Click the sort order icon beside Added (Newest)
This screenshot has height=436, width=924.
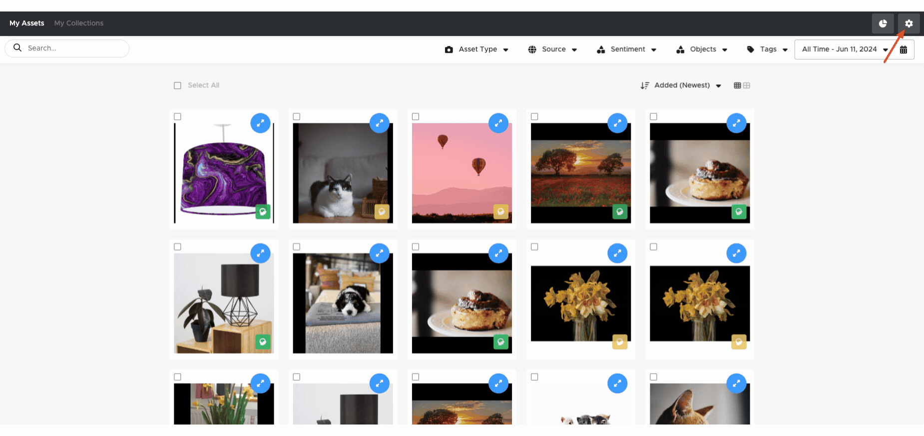pos(645,85)
